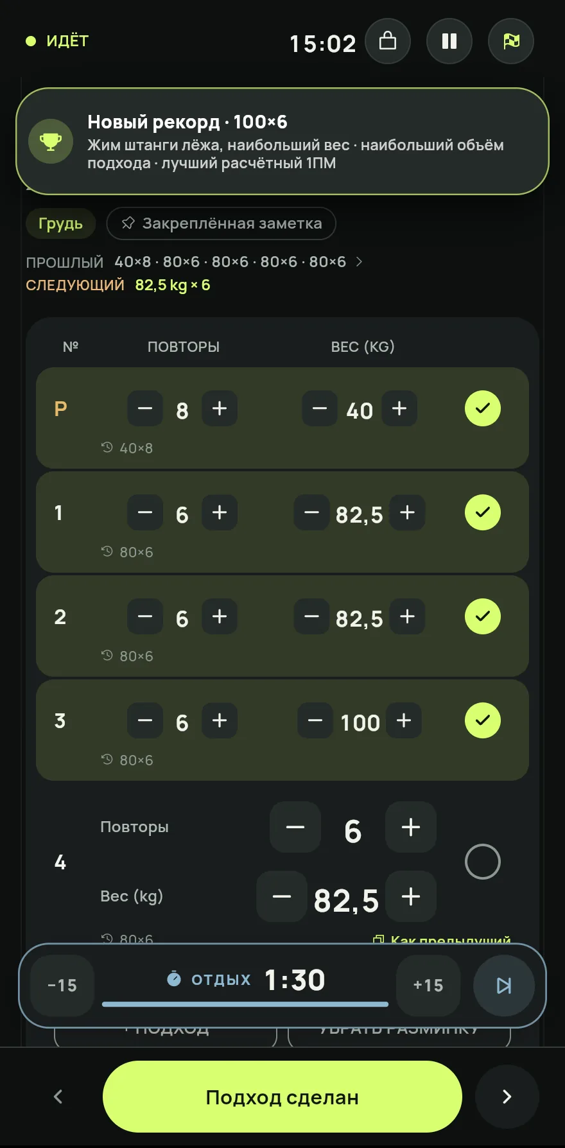The height and width of the screenshot is (1148, 565).
Task: Click the Подход сделан button
Action: (282, 1097)
